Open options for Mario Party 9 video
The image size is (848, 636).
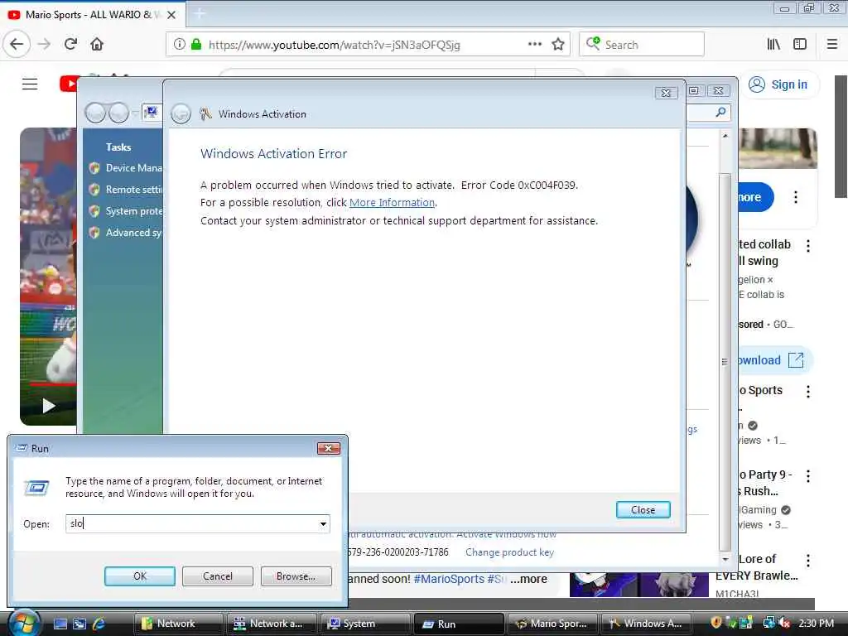[808, 476]
